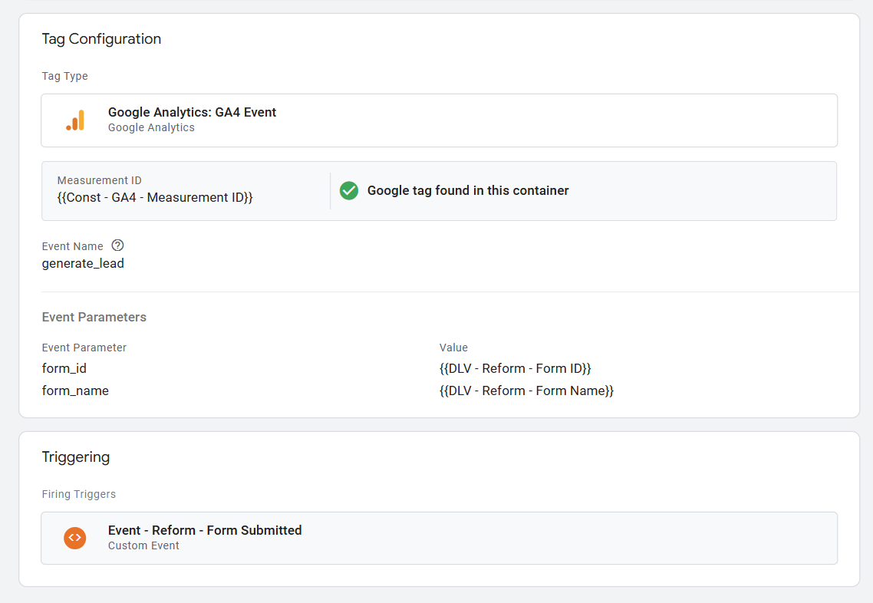Open the Google Analytics: GA4 Event tag type
The height and width of the screenshot is (603, 873).
pos(440,120)
